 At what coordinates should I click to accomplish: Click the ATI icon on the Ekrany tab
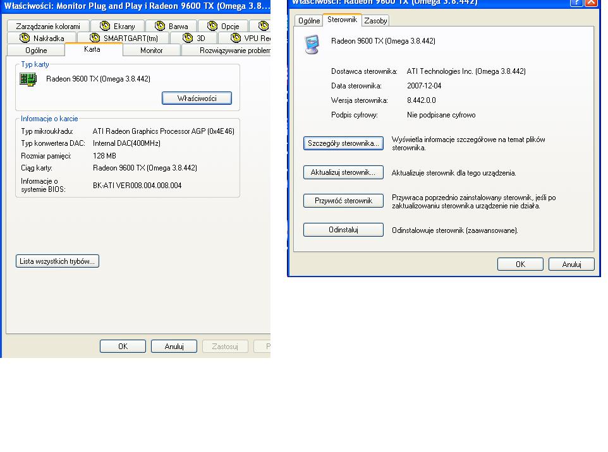(x=105, y=26)
